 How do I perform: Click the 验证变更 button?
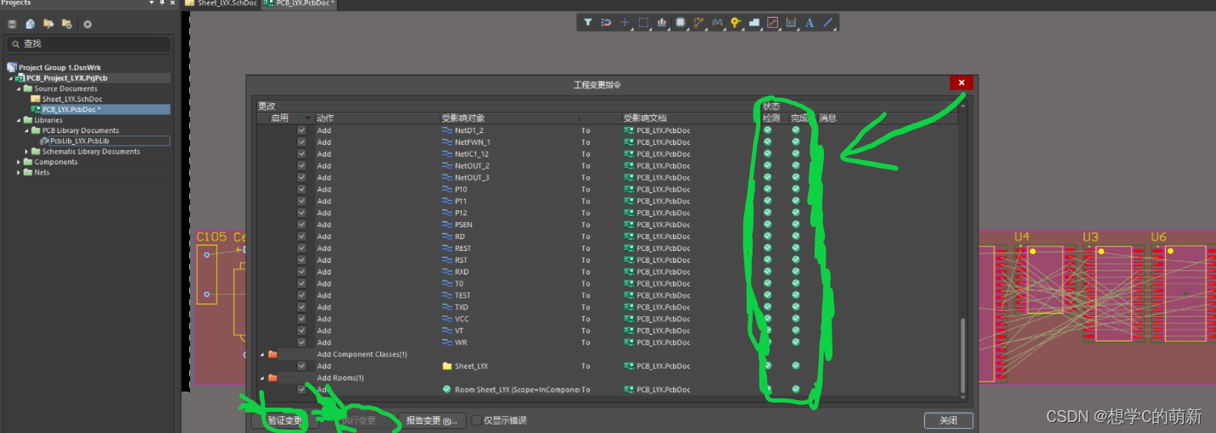284,420
